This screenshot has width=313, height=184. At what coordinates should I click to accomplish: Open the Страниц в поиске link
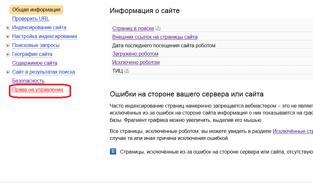coord(133,28)
